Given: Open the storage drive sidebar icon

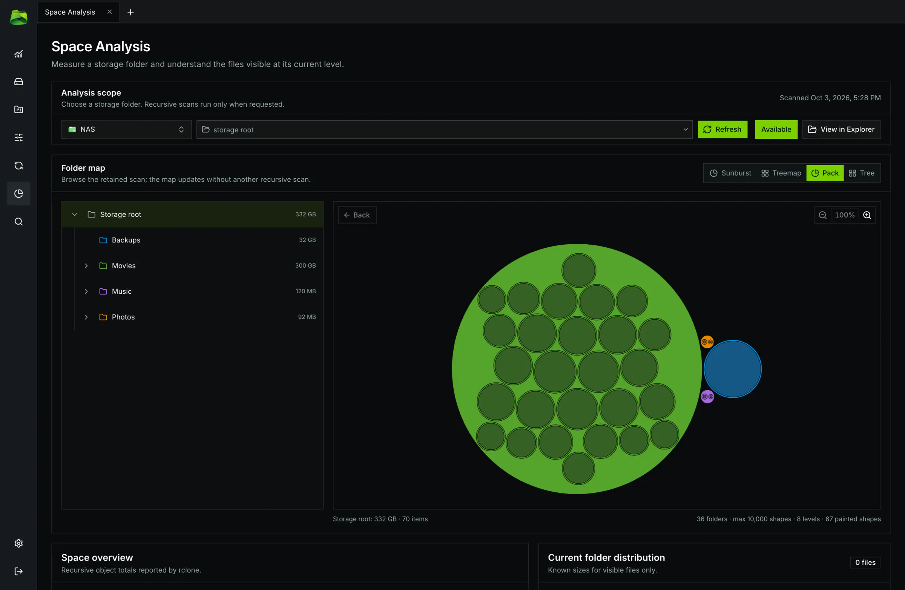Looking at the screenshot, I should (x=18, y=82).
